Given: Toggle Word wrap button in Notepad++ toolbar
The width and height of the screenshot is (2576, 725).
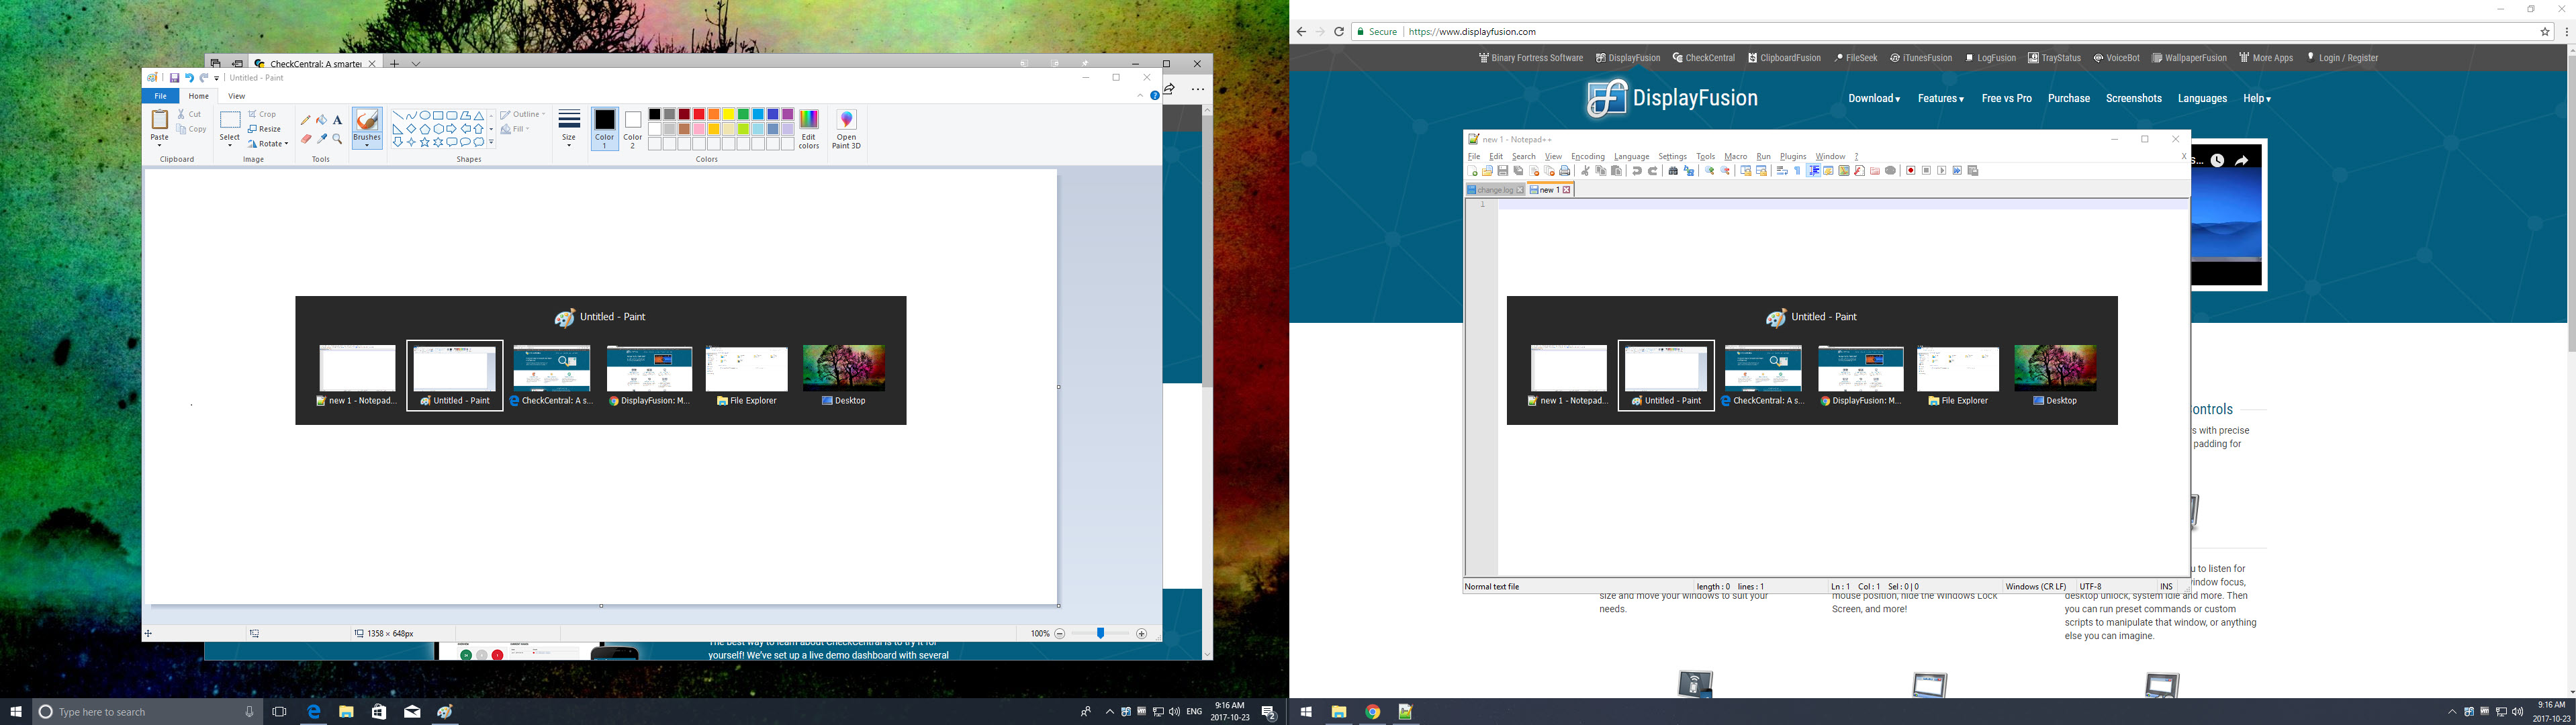Looking at the screenshot, I should tap(1782, 171).
